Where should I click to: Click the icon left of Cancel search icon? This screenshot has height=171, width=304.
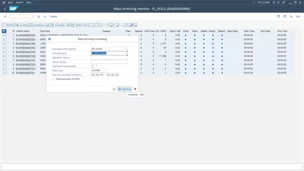click(x=38, y=17)
